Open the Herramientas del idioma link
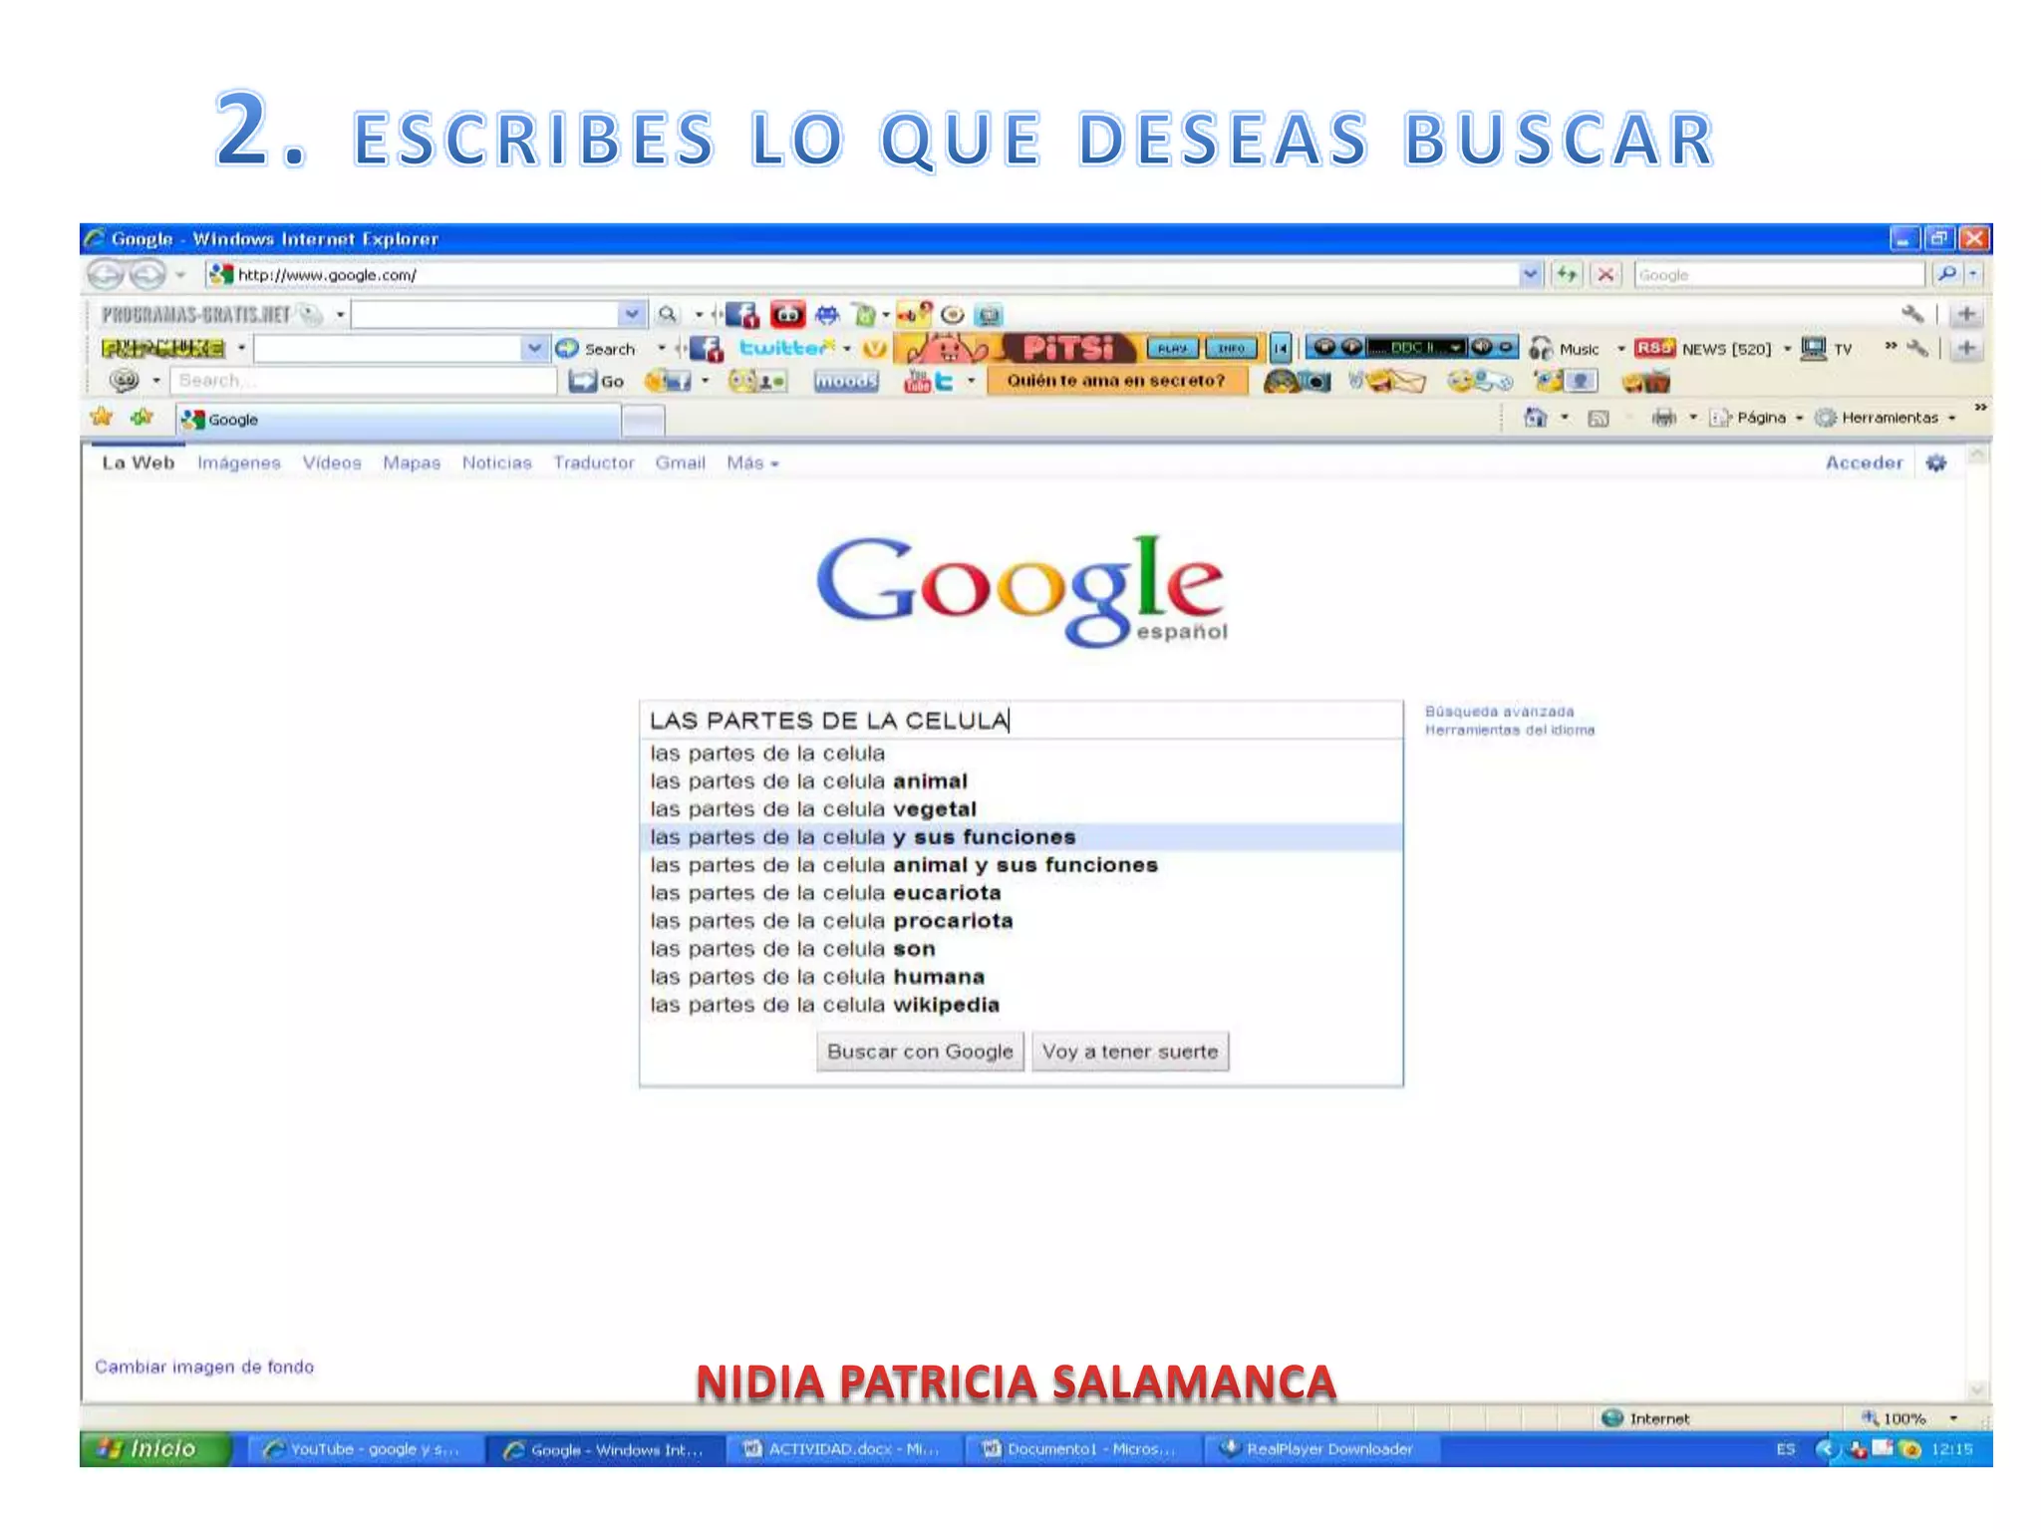This screenshot has height=1531, width=2041. coord(1510,731)
